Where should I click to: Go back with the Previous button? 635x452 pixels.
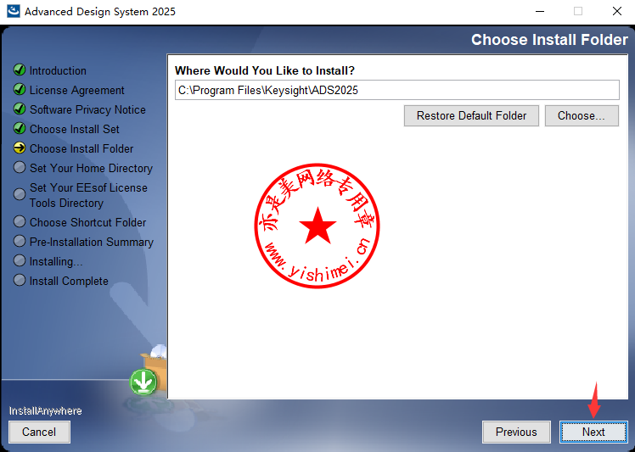point(516,432)
